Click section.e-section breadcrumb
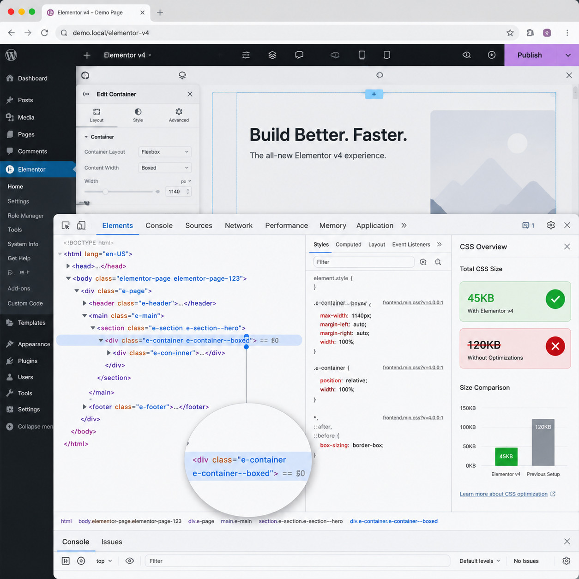The width and height of the screenshot is (579, 579). [x=301, y=521]
